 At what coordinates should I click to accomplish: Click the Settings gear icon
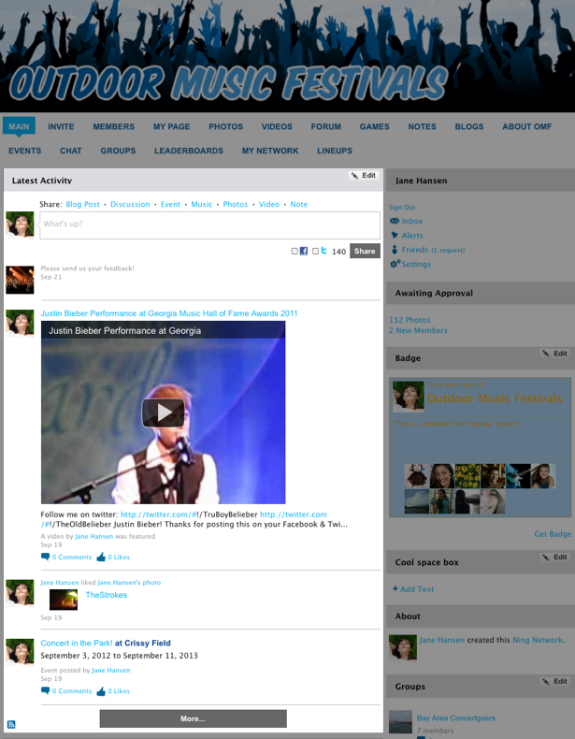395,264
